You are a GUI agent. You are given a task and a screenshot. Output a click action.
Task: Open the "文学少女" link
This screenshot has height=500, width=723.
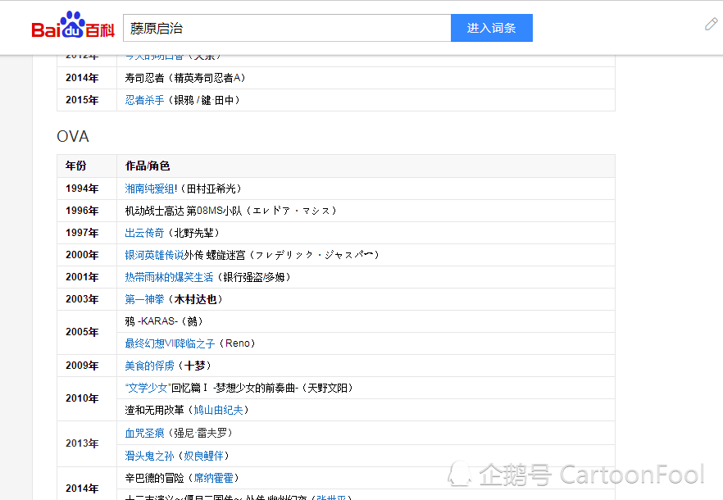[148, 388]
